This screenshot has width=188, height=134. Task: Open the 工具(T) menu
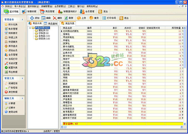click(x=71, y=6)
